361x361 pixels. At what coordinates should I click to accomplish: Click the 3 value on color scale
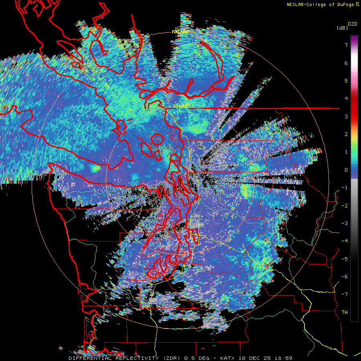point(346,116)
